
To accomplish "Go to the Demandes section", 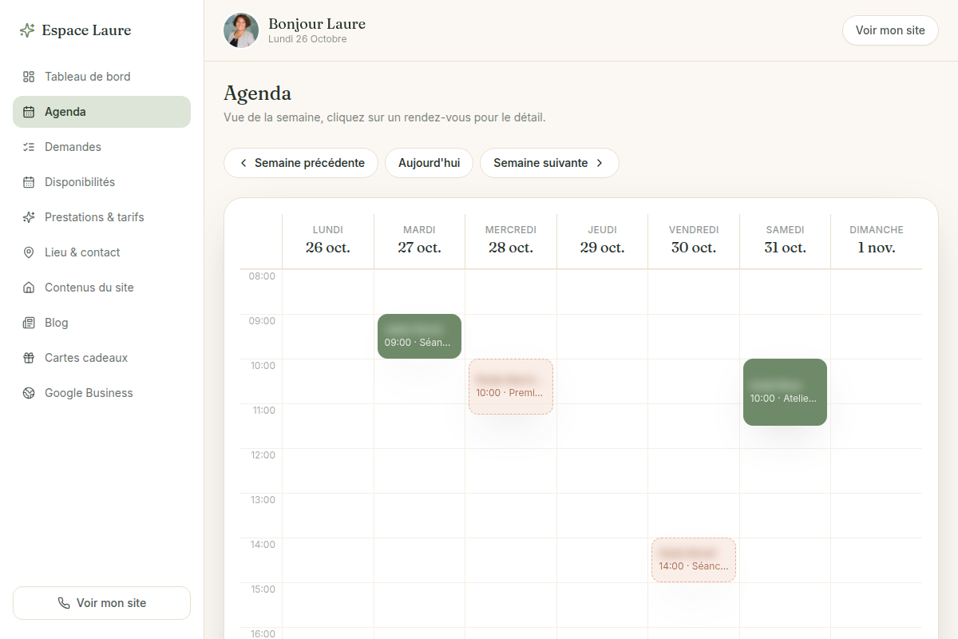I will click(101, 147).
